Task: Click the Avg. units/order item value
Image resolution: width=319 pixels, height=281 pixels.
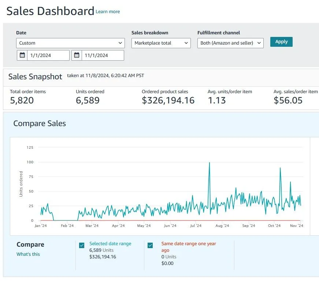Action: coord(217,100)
